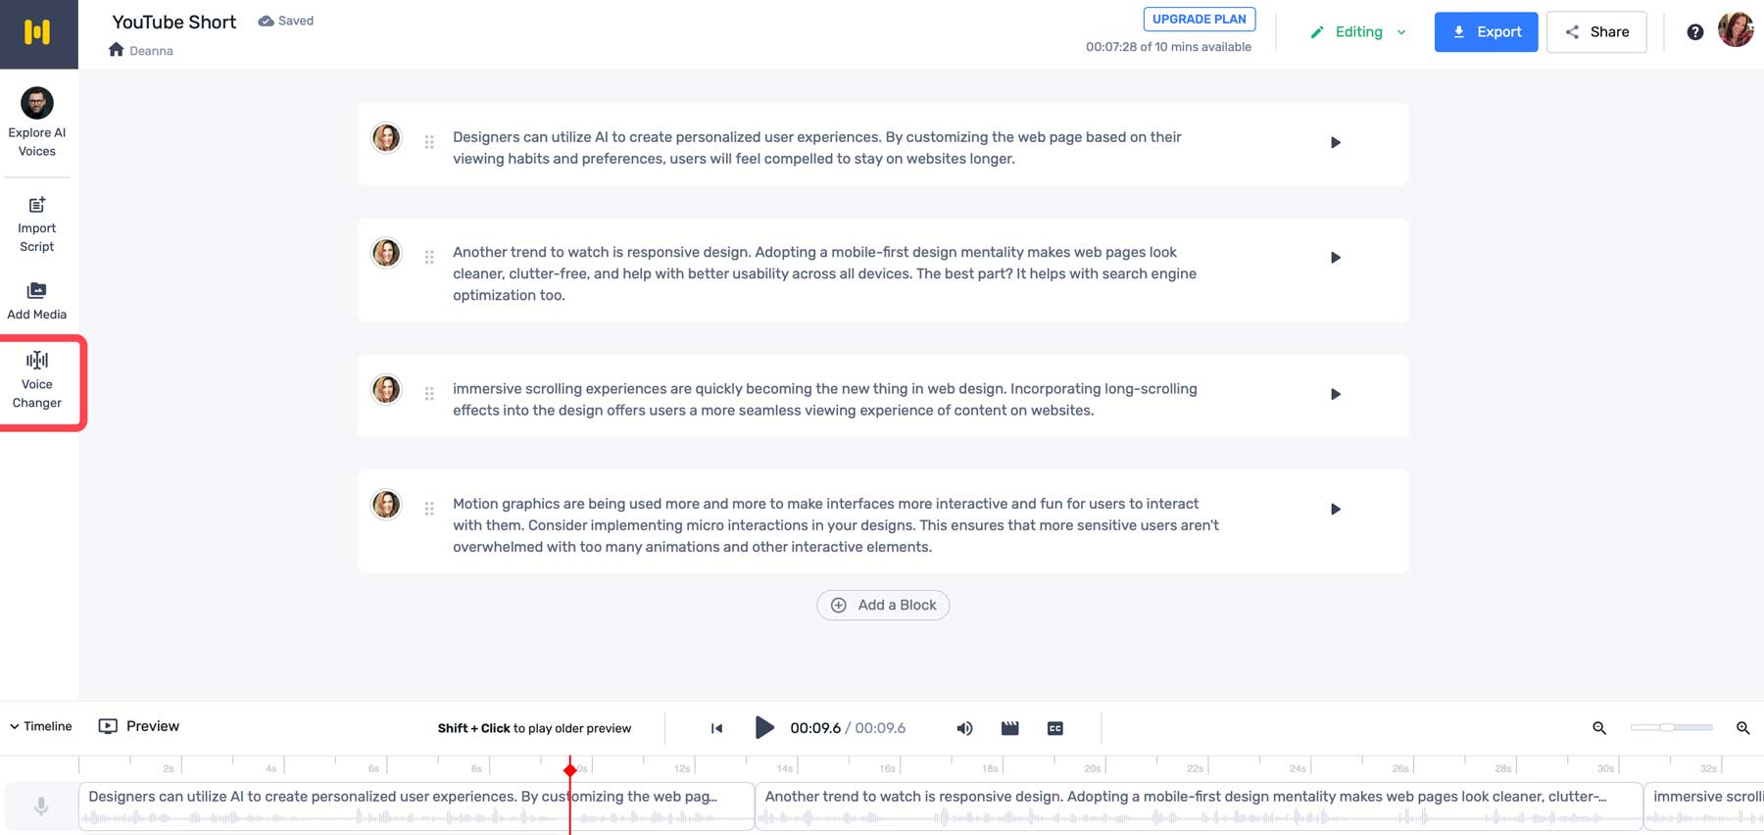Open the Editing mode dropdown
The width and height of the screenshot is (1764, 835).
(1358, 32)
